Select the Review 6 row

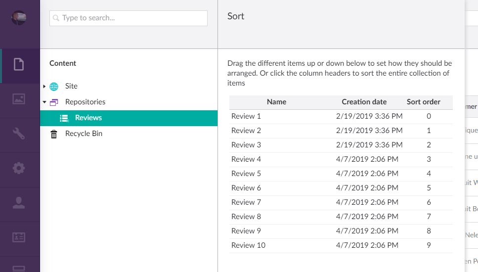[341, 188]
